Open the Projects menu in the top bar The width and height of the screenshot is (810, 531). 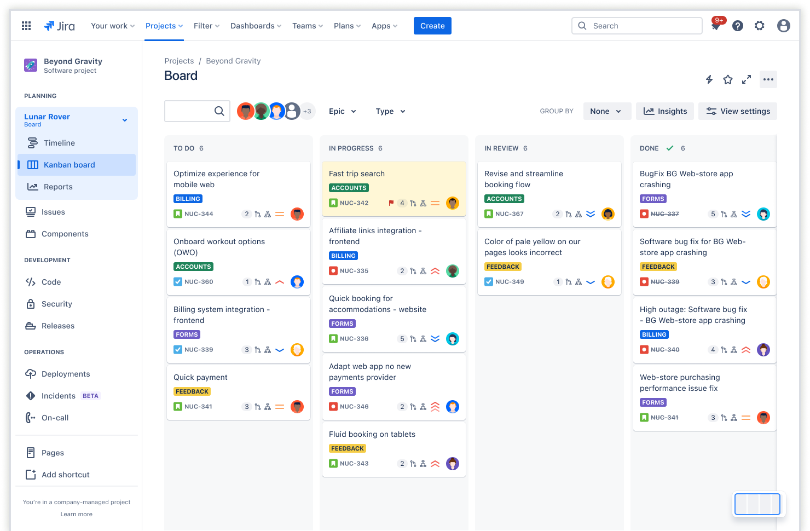[x=164, y=26]
